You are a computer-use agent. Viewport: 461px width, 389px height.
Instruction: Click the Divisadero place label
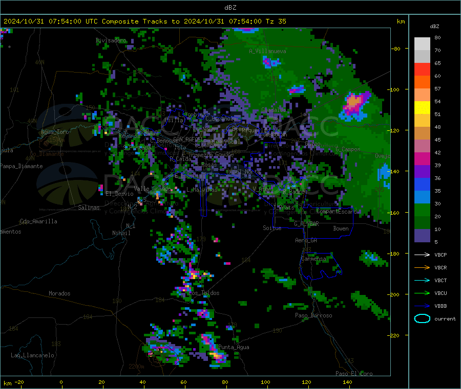point(111,40)
